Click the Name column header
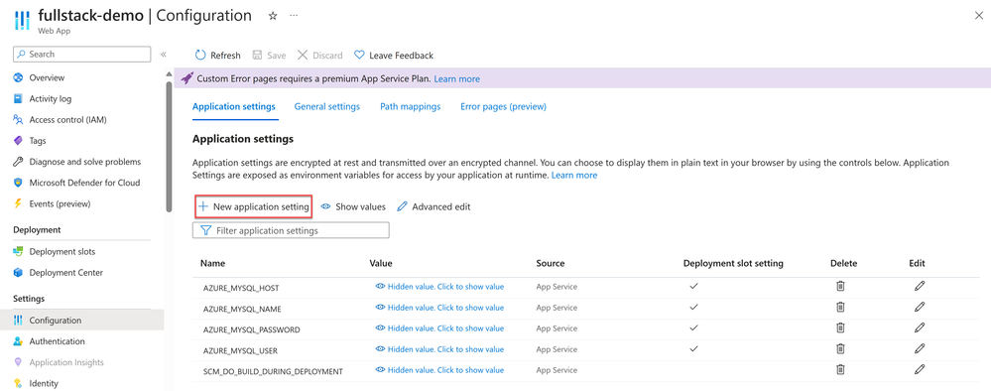 (213, 263)
